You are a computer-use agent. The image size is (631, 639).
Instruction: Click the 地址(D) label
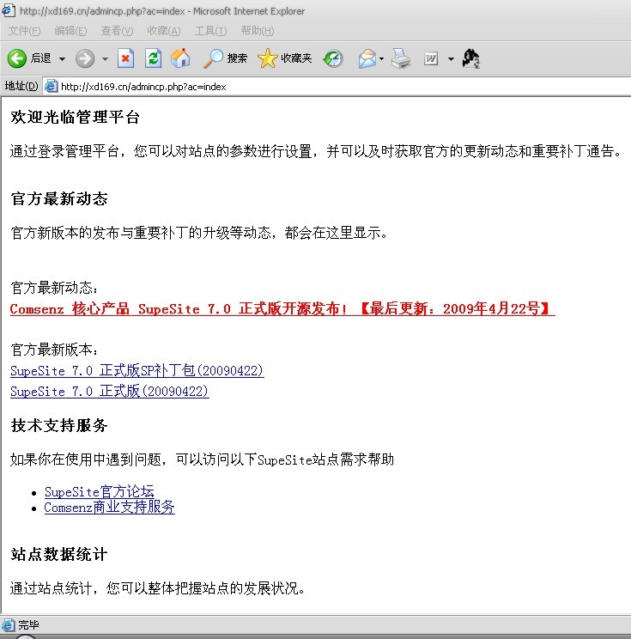pos(21,87)
